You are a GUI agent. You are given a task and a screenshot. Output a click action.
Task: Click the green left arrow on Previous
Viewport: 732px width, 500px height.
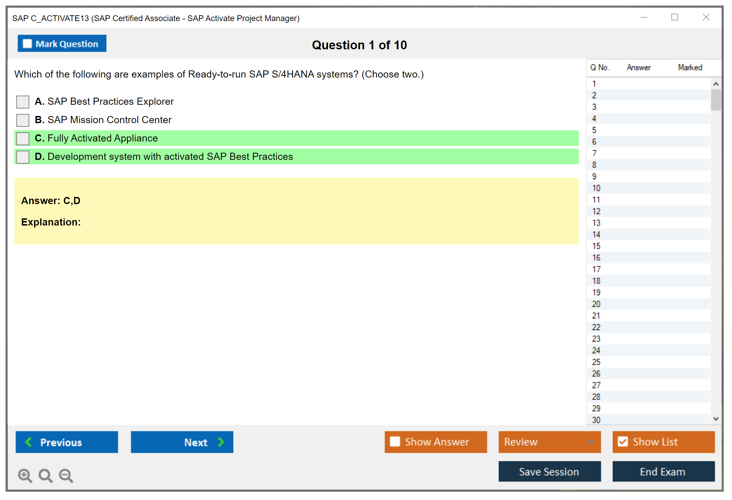point(29,442)
